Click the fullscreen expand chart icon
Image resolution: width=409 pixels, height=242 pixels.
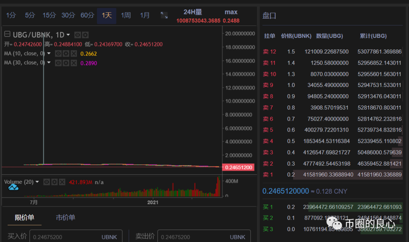click(164, 15)
